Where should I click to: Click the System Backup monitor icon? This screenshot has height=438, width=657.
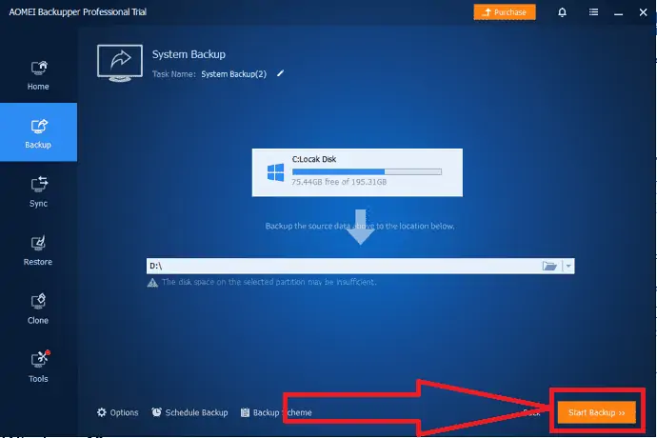click(x=120, y=63)
